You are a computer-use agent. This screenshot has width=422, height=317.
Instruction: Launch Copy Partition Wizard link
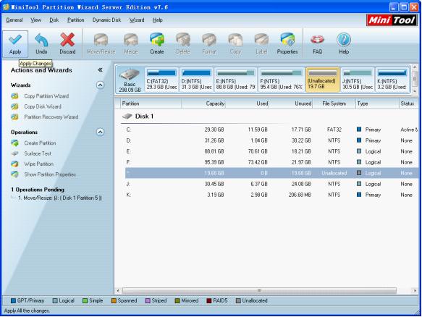click(46, 96)
